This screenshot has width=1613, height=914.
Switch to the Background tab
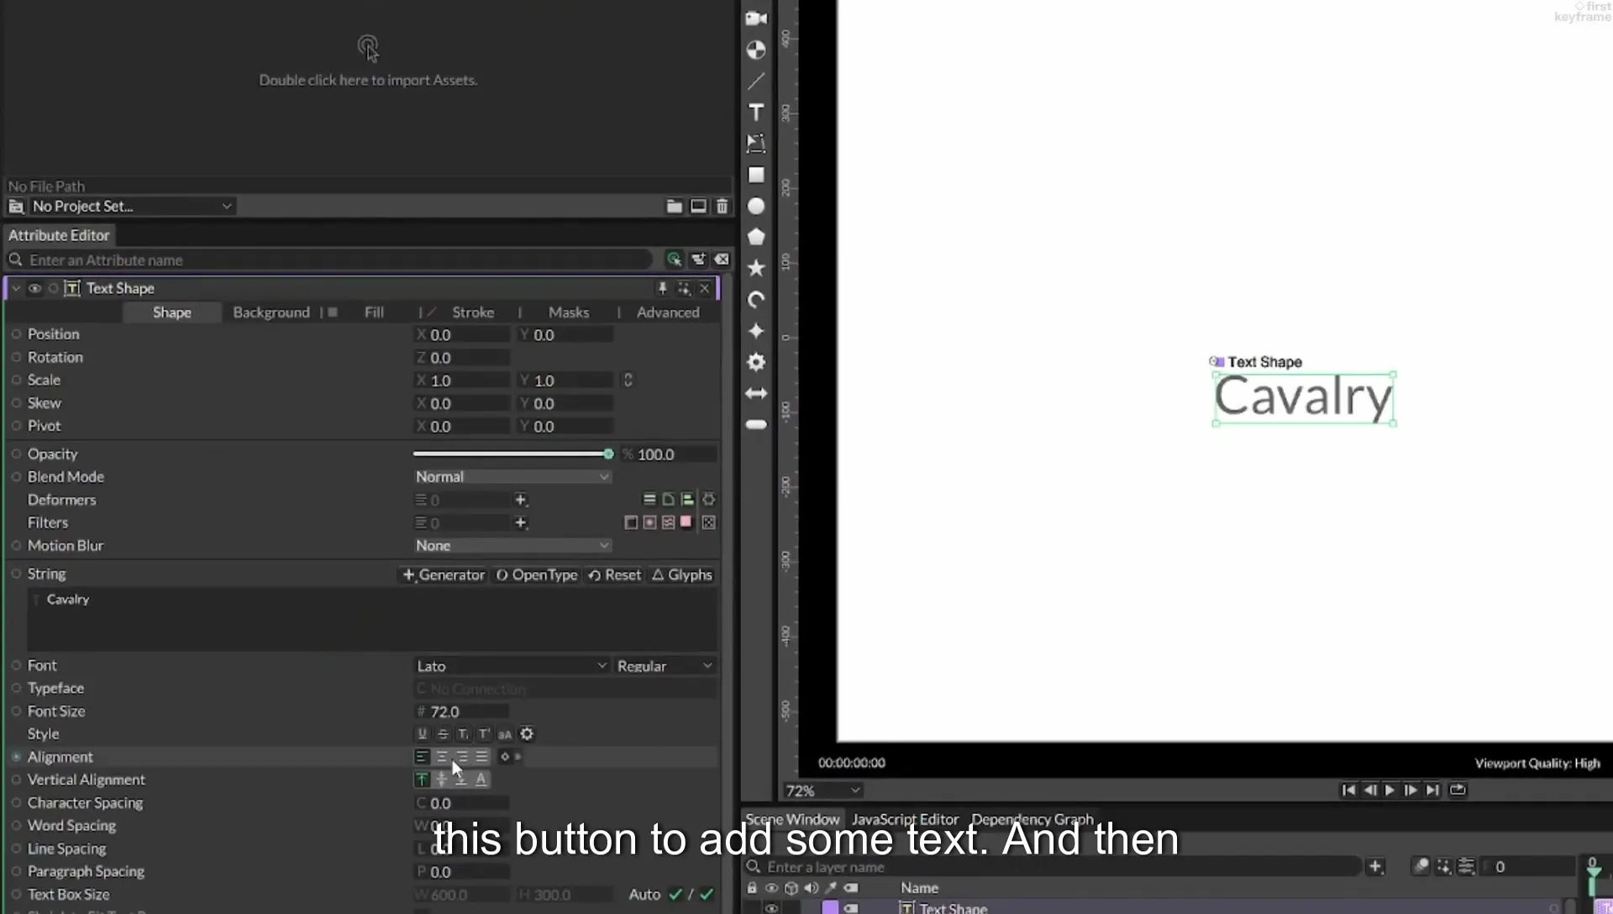[x=271, y=312]
